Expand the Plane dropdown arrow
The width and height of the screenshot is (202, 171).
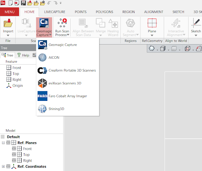(152, 35)
